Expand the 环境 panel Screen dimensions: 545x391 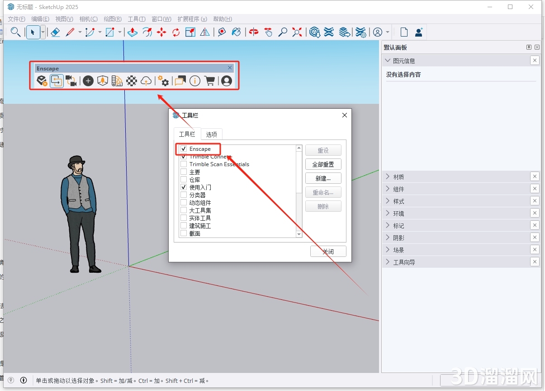tap(388, 213)
